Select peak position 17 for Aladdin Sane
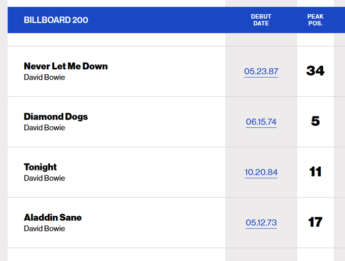Image resolution: width=345 pixels, height=261 pixels. pyautogui.click(x=315, y=222)
